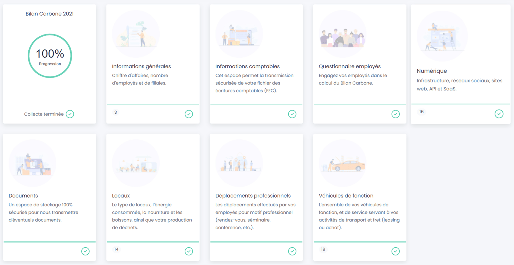The image size is (514, 265).
Task: Click the badge showing 14 on Locaux
Action: [116, 249]
